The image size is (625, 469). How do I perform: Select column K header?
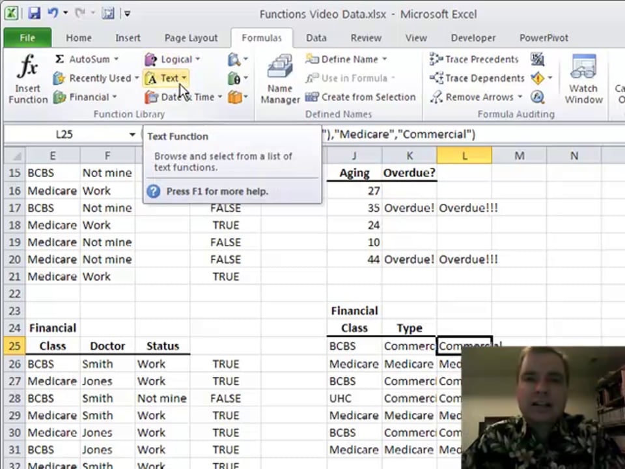[410, 156]
